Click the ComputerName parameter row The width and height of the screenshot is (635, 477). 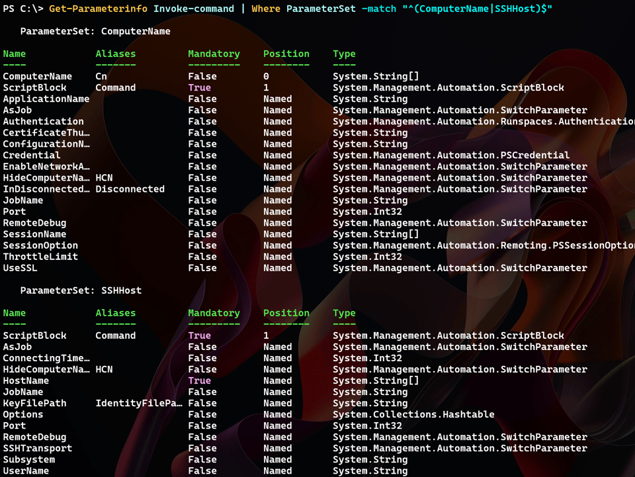pyautogui.click(x=38, y=76)
